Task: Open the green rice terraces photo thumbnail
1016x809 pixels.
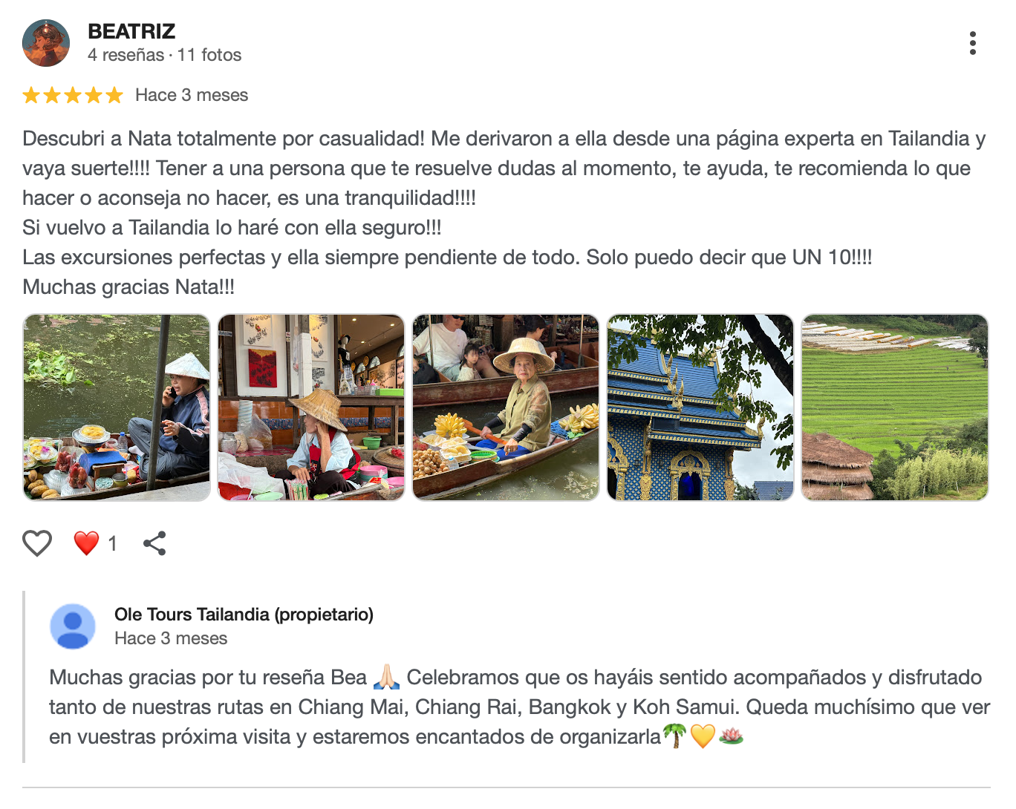Action: (895, 407)
